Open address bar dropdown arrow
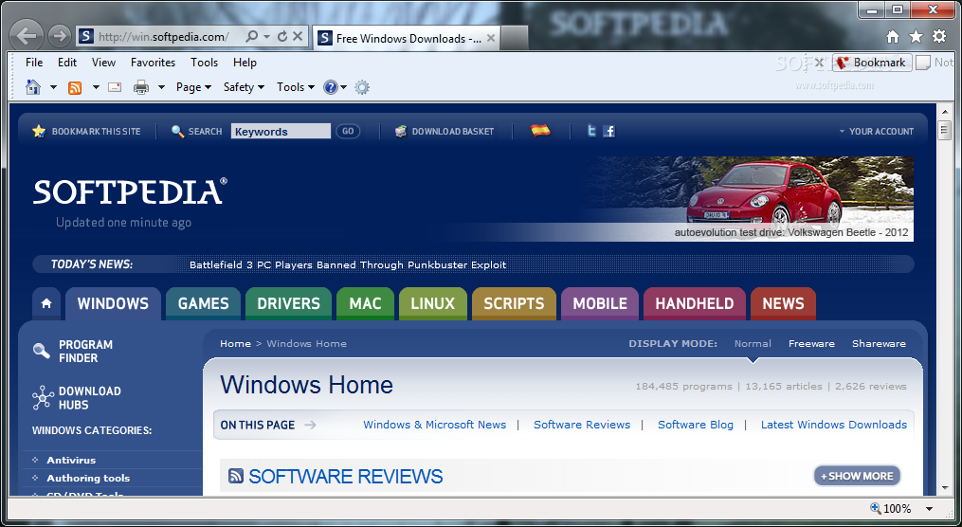Image resolution: width=962 pixels, height=527 pixels. coord(267,37)
